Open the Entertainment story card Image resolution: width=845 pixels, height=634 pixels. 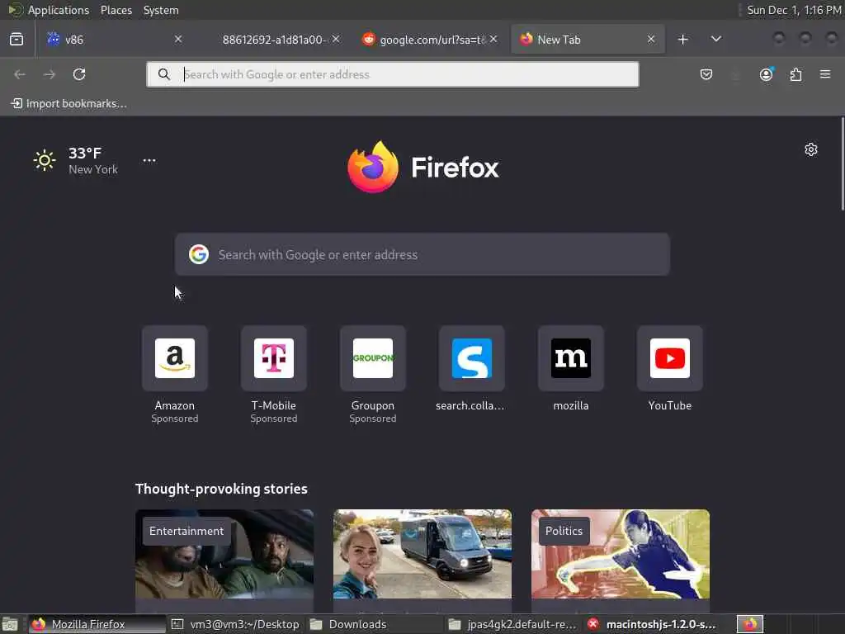(x=224, y=560)
